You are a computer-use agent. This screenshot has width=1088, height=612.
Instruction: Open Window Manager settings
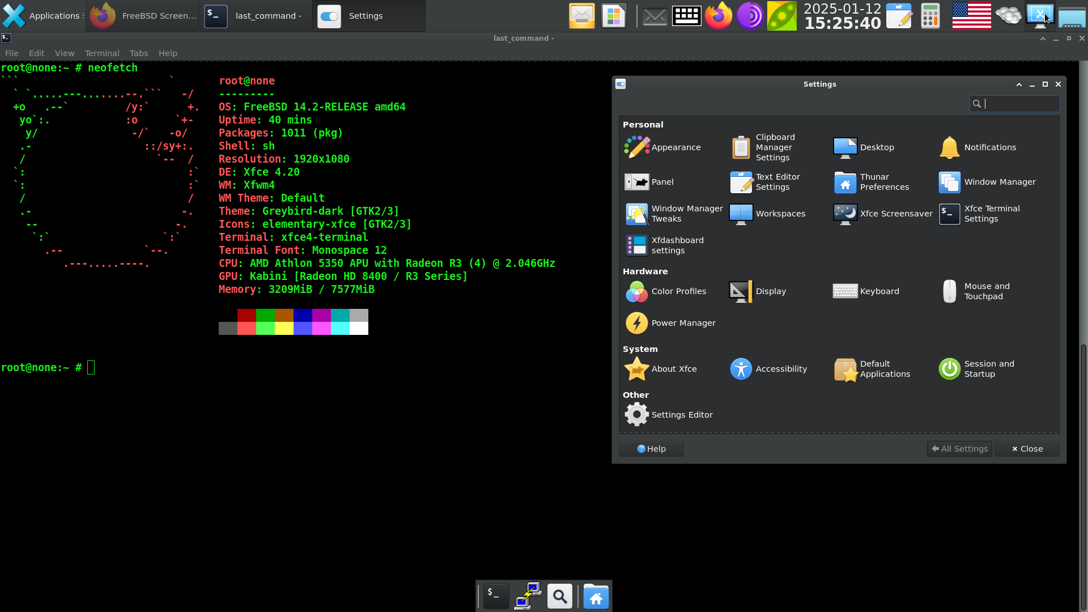[x=987, y=182]
